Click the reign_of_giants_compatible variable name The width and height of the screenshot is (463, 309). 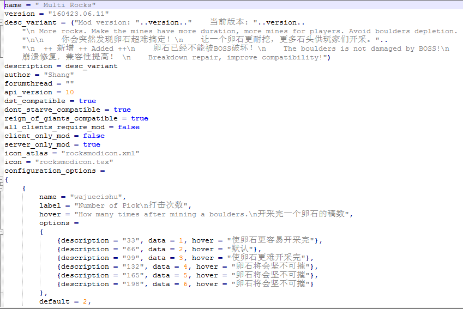click(x=61, y=118)
